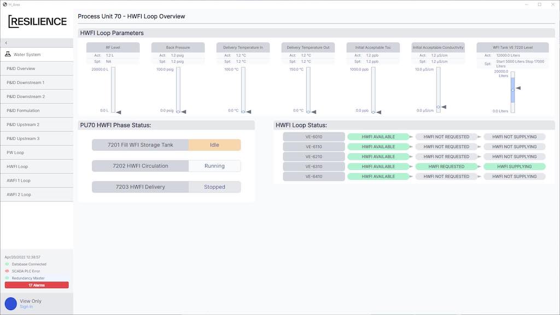The width and height of the screenshot is (560, 315).
Task: Click the green HWFI REQUESTED status
Action: pos(446,166)
